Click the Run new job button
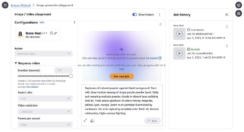The width and height of the screenshot is (244, 132). pyautogui.click(x=122, y=76)
